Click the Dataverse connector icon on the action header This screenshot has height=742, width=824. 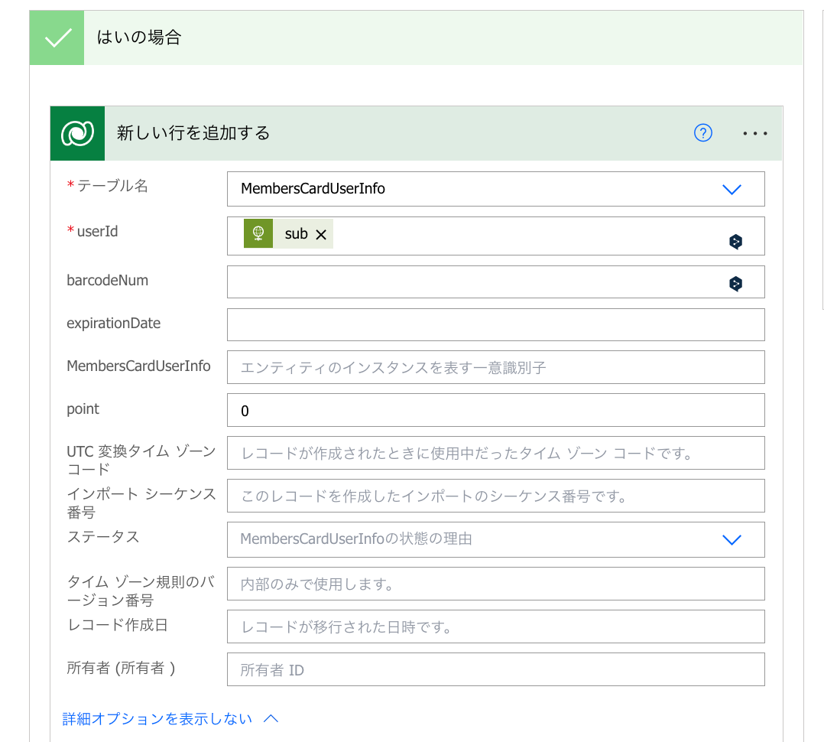coord(77,133)
